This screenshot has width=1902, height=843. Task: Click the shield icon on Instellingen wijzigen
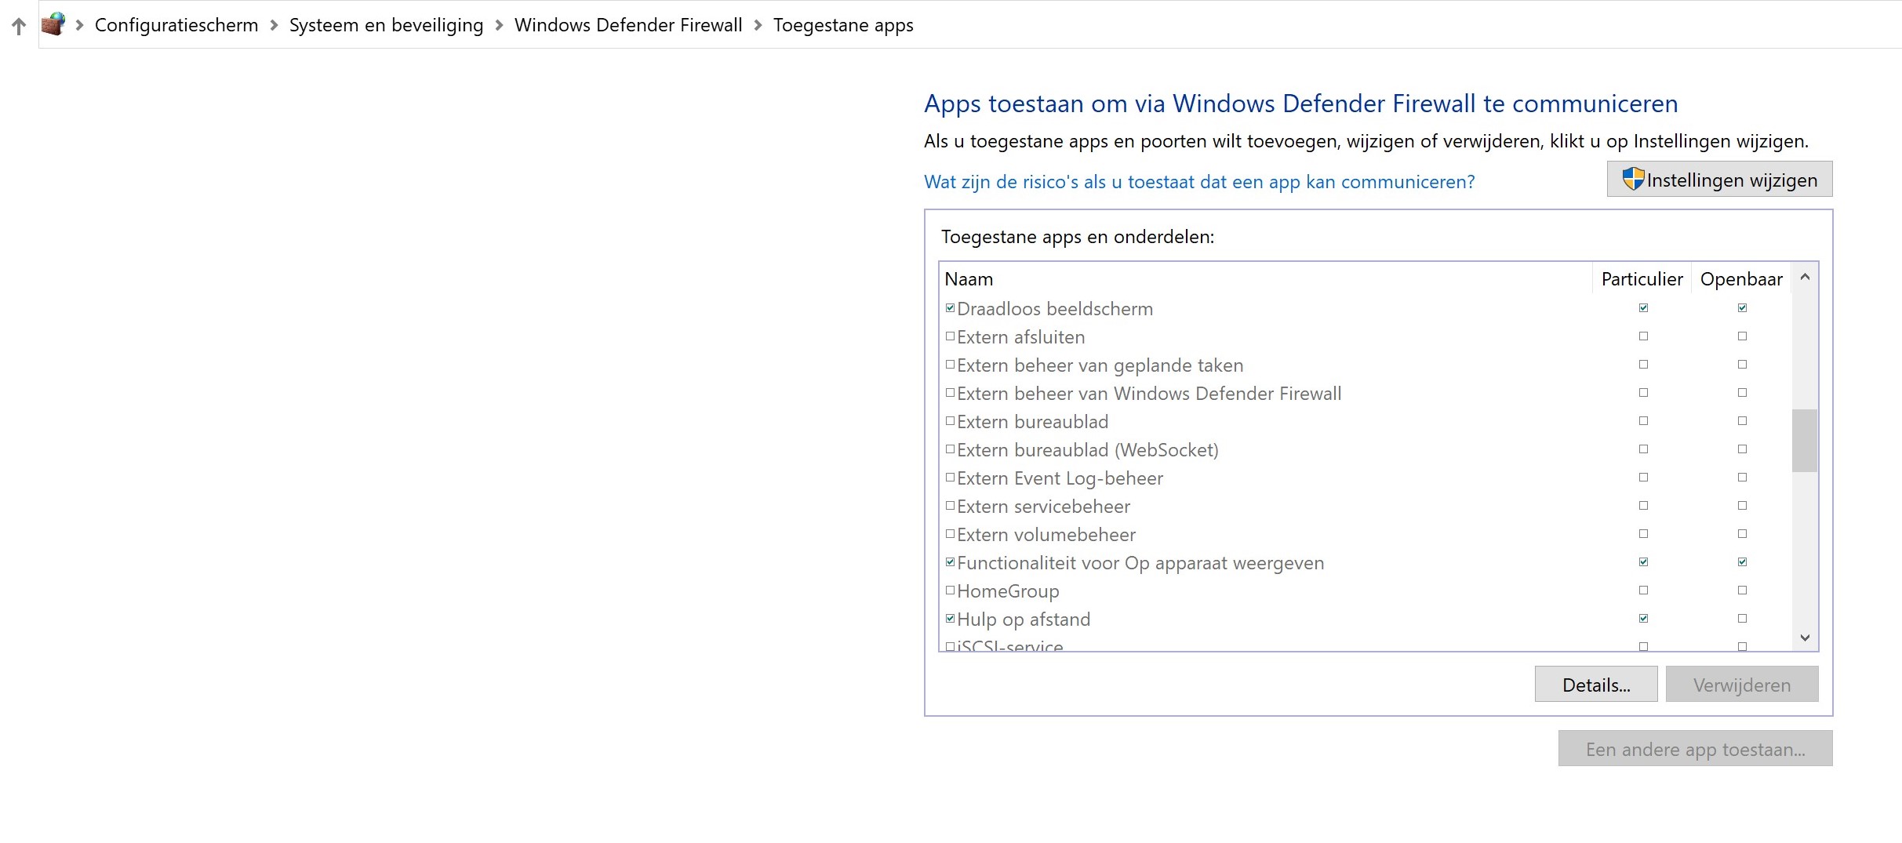click(x=1633, y=179)
